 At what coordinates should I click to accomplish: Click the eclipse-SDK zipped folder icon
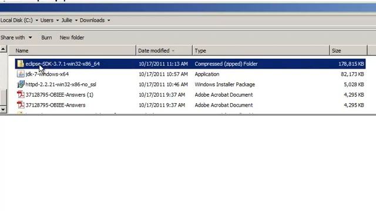coord(21,64)
